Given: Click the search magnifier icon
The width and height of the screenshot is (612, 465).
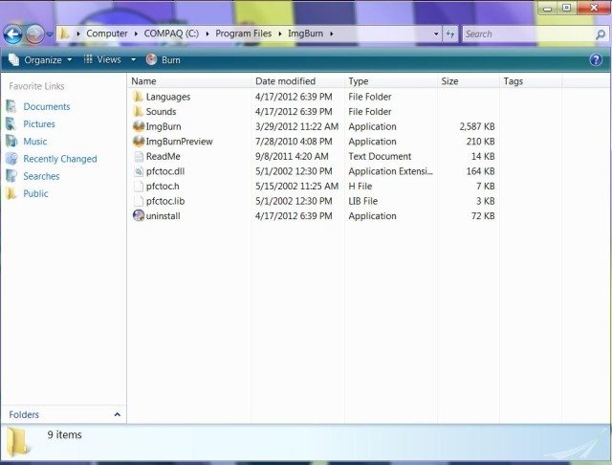Looking at the screenshot, I should point(601,34).
